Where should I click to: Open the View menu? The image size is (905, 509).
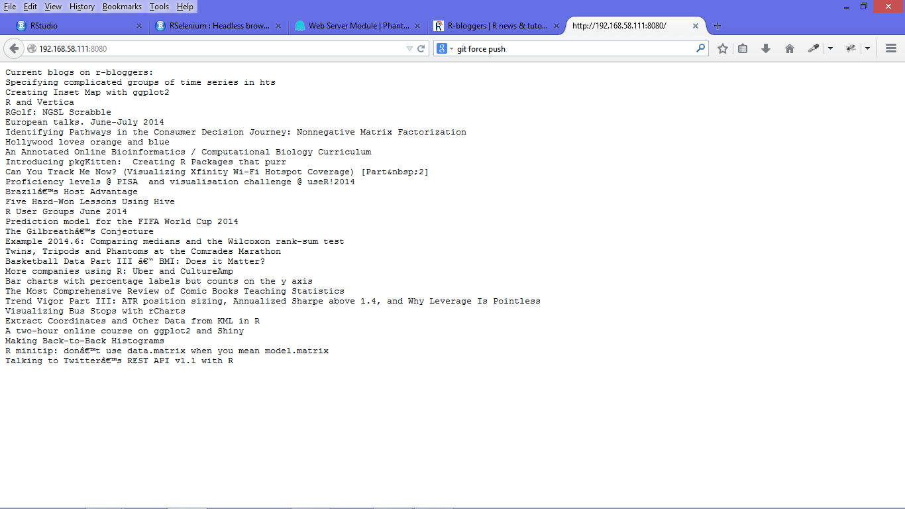pos(53,6)
